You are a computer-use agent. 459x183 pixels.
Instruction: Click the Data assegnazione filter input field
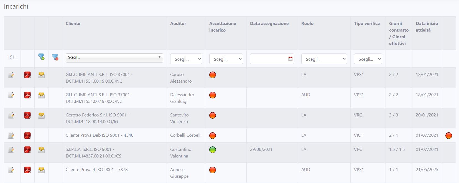tap(268, 59)
